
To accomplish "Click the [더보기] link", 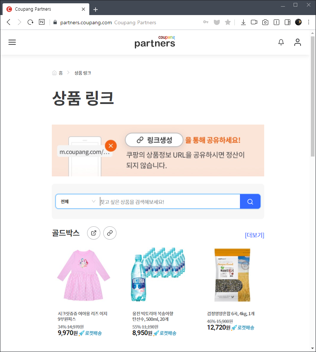I will (255, 235).
